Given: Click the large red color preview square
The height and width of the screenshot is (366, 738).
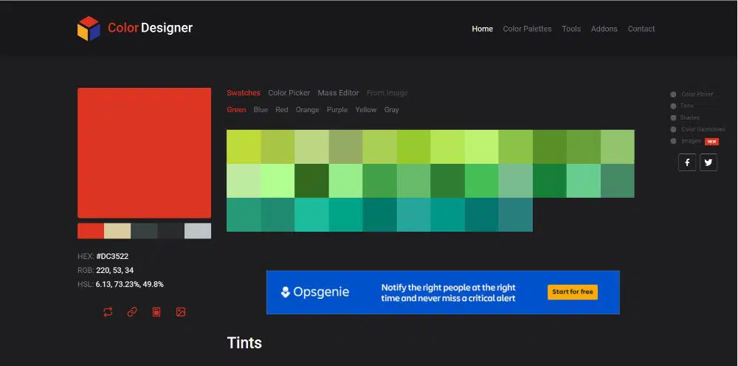Looking at the screenshot, I should (144, 153).
